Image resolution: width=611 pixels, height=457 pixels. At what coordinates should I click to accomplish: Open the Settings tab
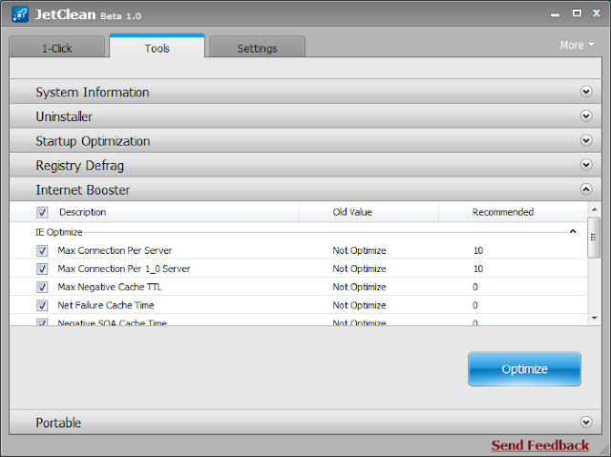tap(257, 48)
